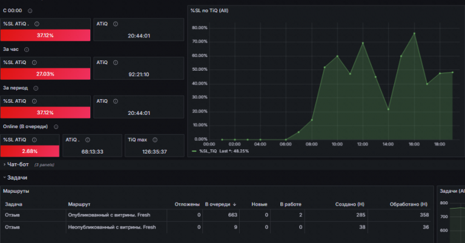Click sort arrow next to В очереди column

234,204
